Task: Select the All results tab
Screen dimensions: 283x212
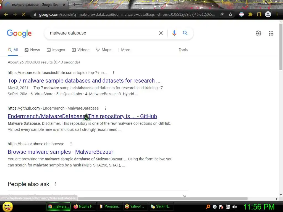Action: (13, 50)
